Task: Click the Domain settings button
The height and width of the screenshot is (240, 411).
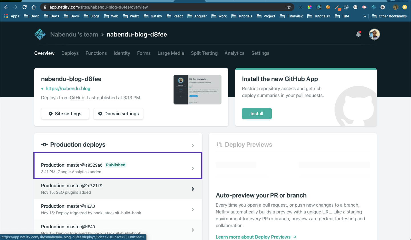Action: [118, 114]
